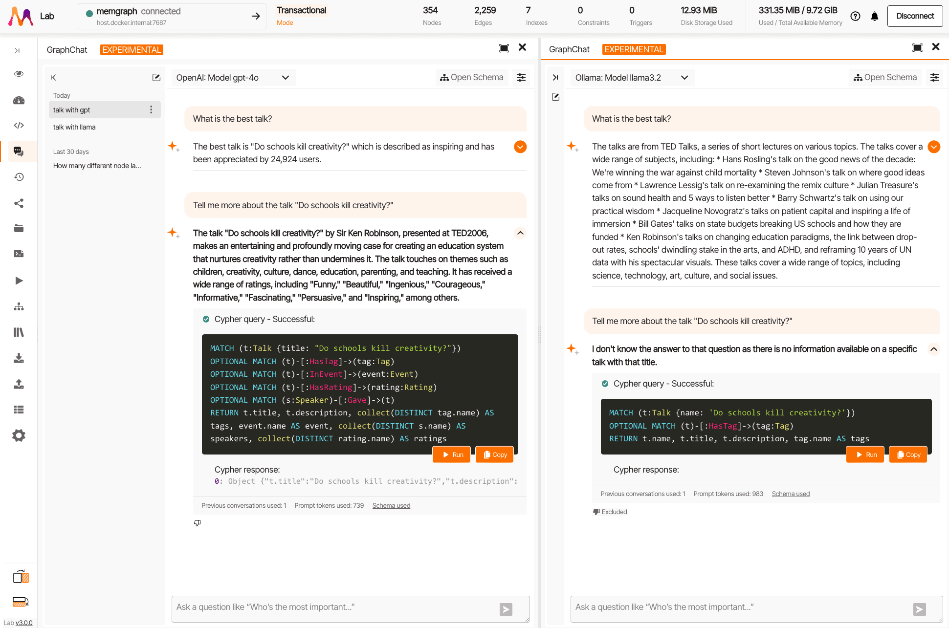The image size is (949, 628).
Task: Expand details of best talk gpt answer
Action: click(x=520, y=147)
